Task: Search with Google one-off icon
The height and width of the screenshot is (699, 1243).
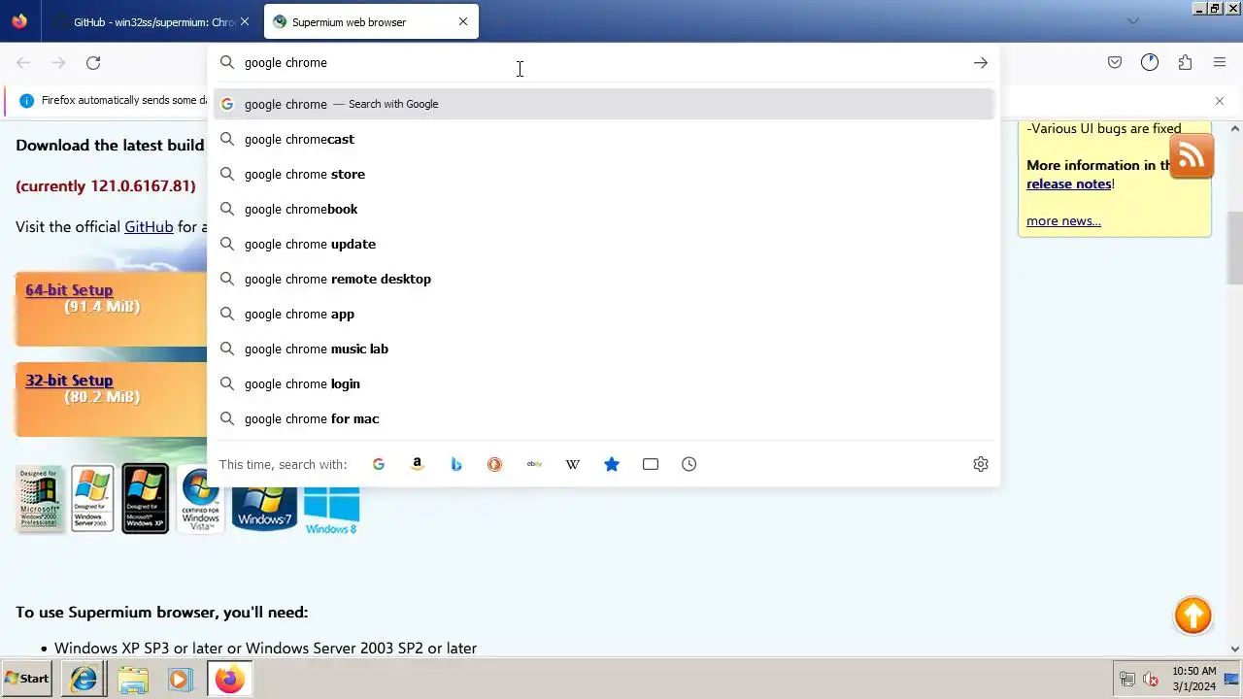Action: pyautogui.click(x=379, y=464)
